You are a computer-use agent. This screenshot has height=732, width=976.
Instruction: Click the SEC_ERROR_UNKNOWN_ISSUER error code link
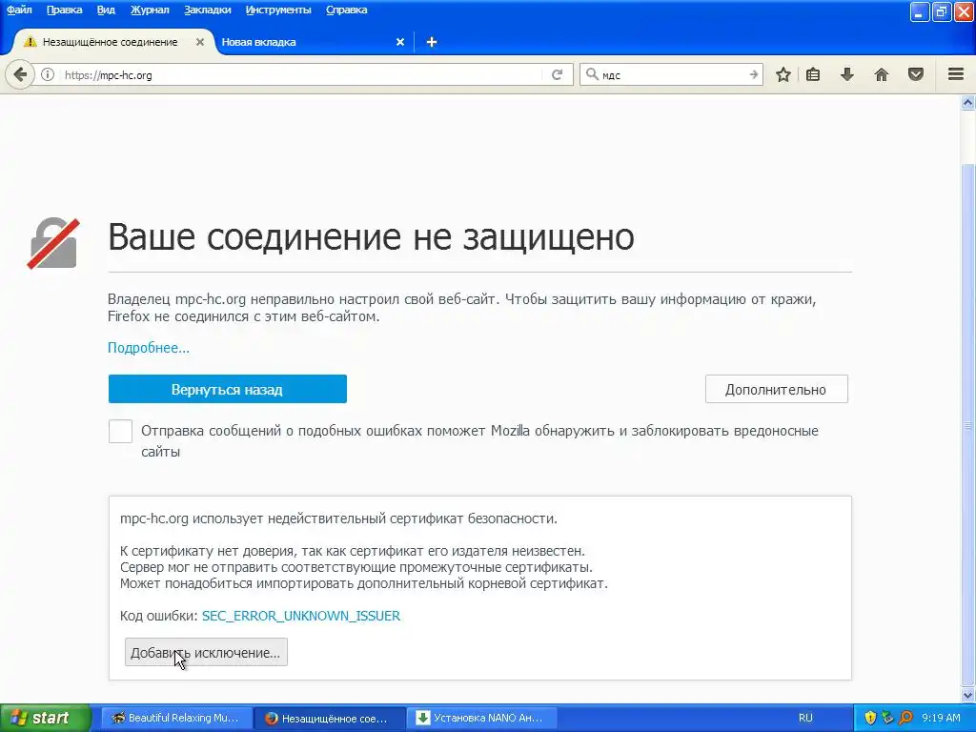pyautogui.click(x=300, y=616)
